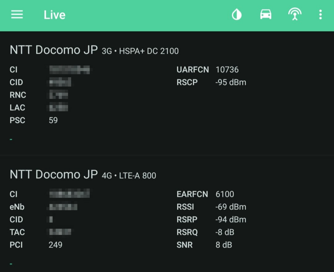Image resolution: width=334 pixels, height=272 pixels.
Task: Tap the UARFCN label
Action: [192, 70]
